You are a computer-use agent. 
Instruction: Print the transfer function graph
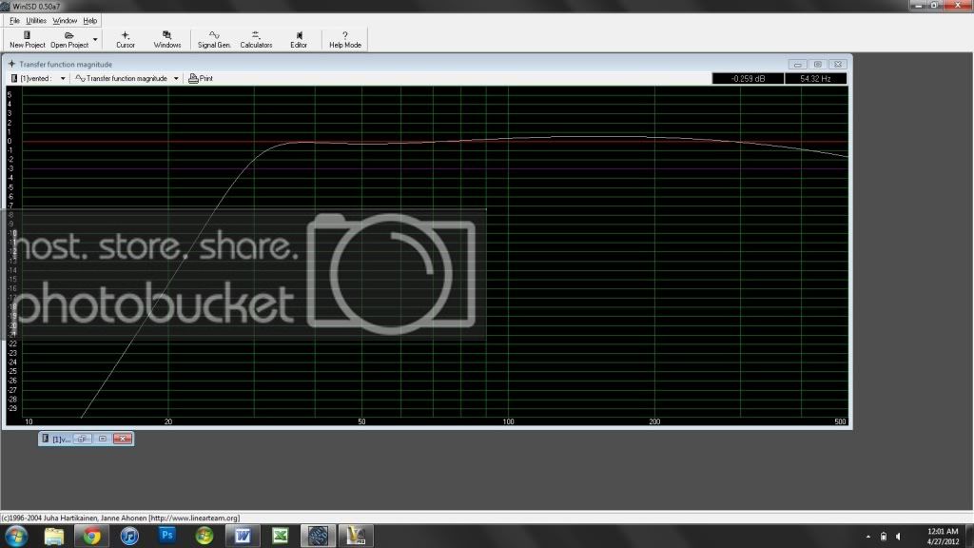[201, 78]
